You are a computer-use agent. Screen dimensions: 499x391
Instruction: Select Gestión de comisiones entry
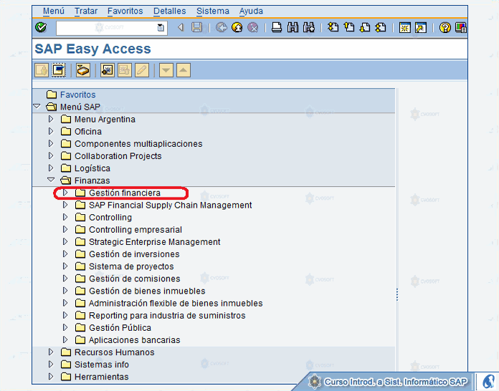tap(135, 279)
